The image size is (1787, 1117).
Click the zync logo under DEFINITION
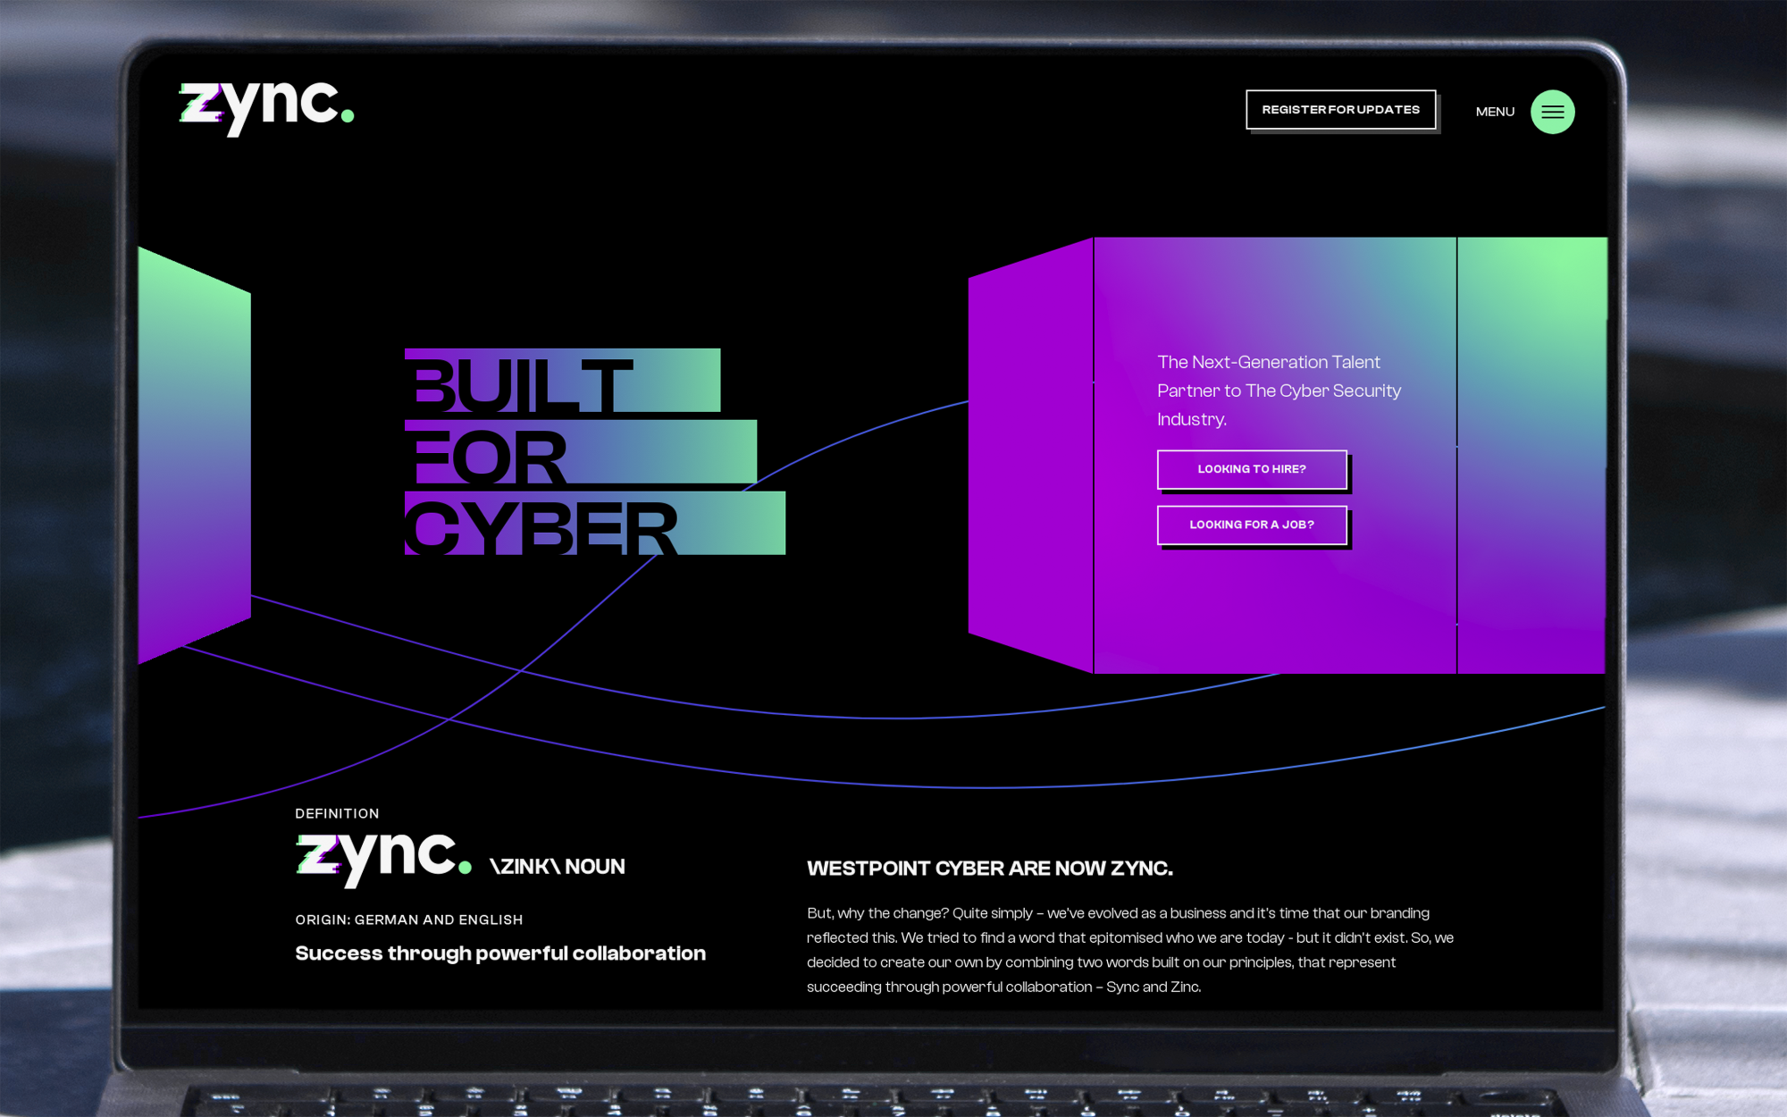383,859
